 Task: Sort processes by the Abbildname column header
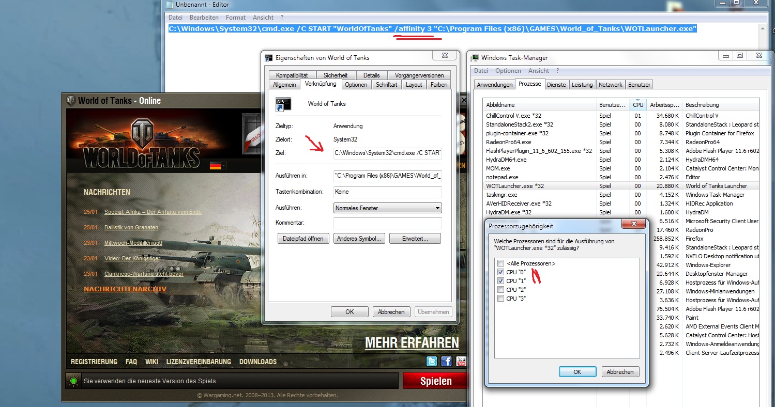pos(540,105)
